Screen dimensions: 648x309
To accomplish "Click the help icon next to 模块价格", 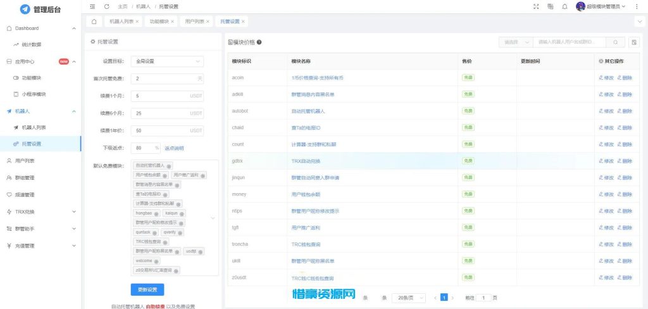I will click(259, 42).
